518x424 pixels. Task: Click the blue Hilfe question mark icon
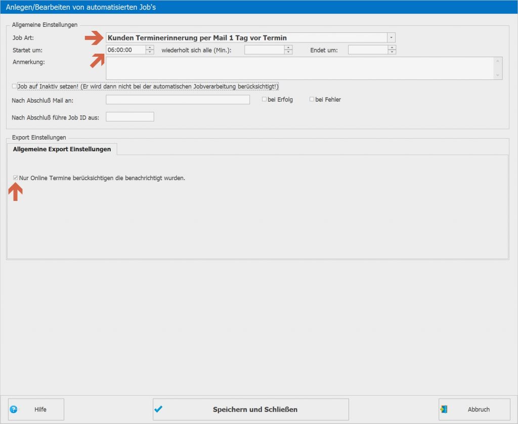click(x=14, y=409)
